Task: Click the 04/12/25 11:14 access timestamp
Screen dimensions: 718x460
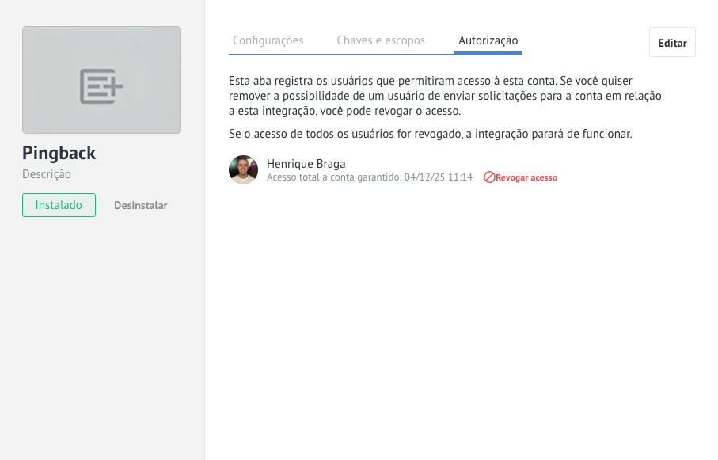Action: pyautogui.click(x=438, y=177)
